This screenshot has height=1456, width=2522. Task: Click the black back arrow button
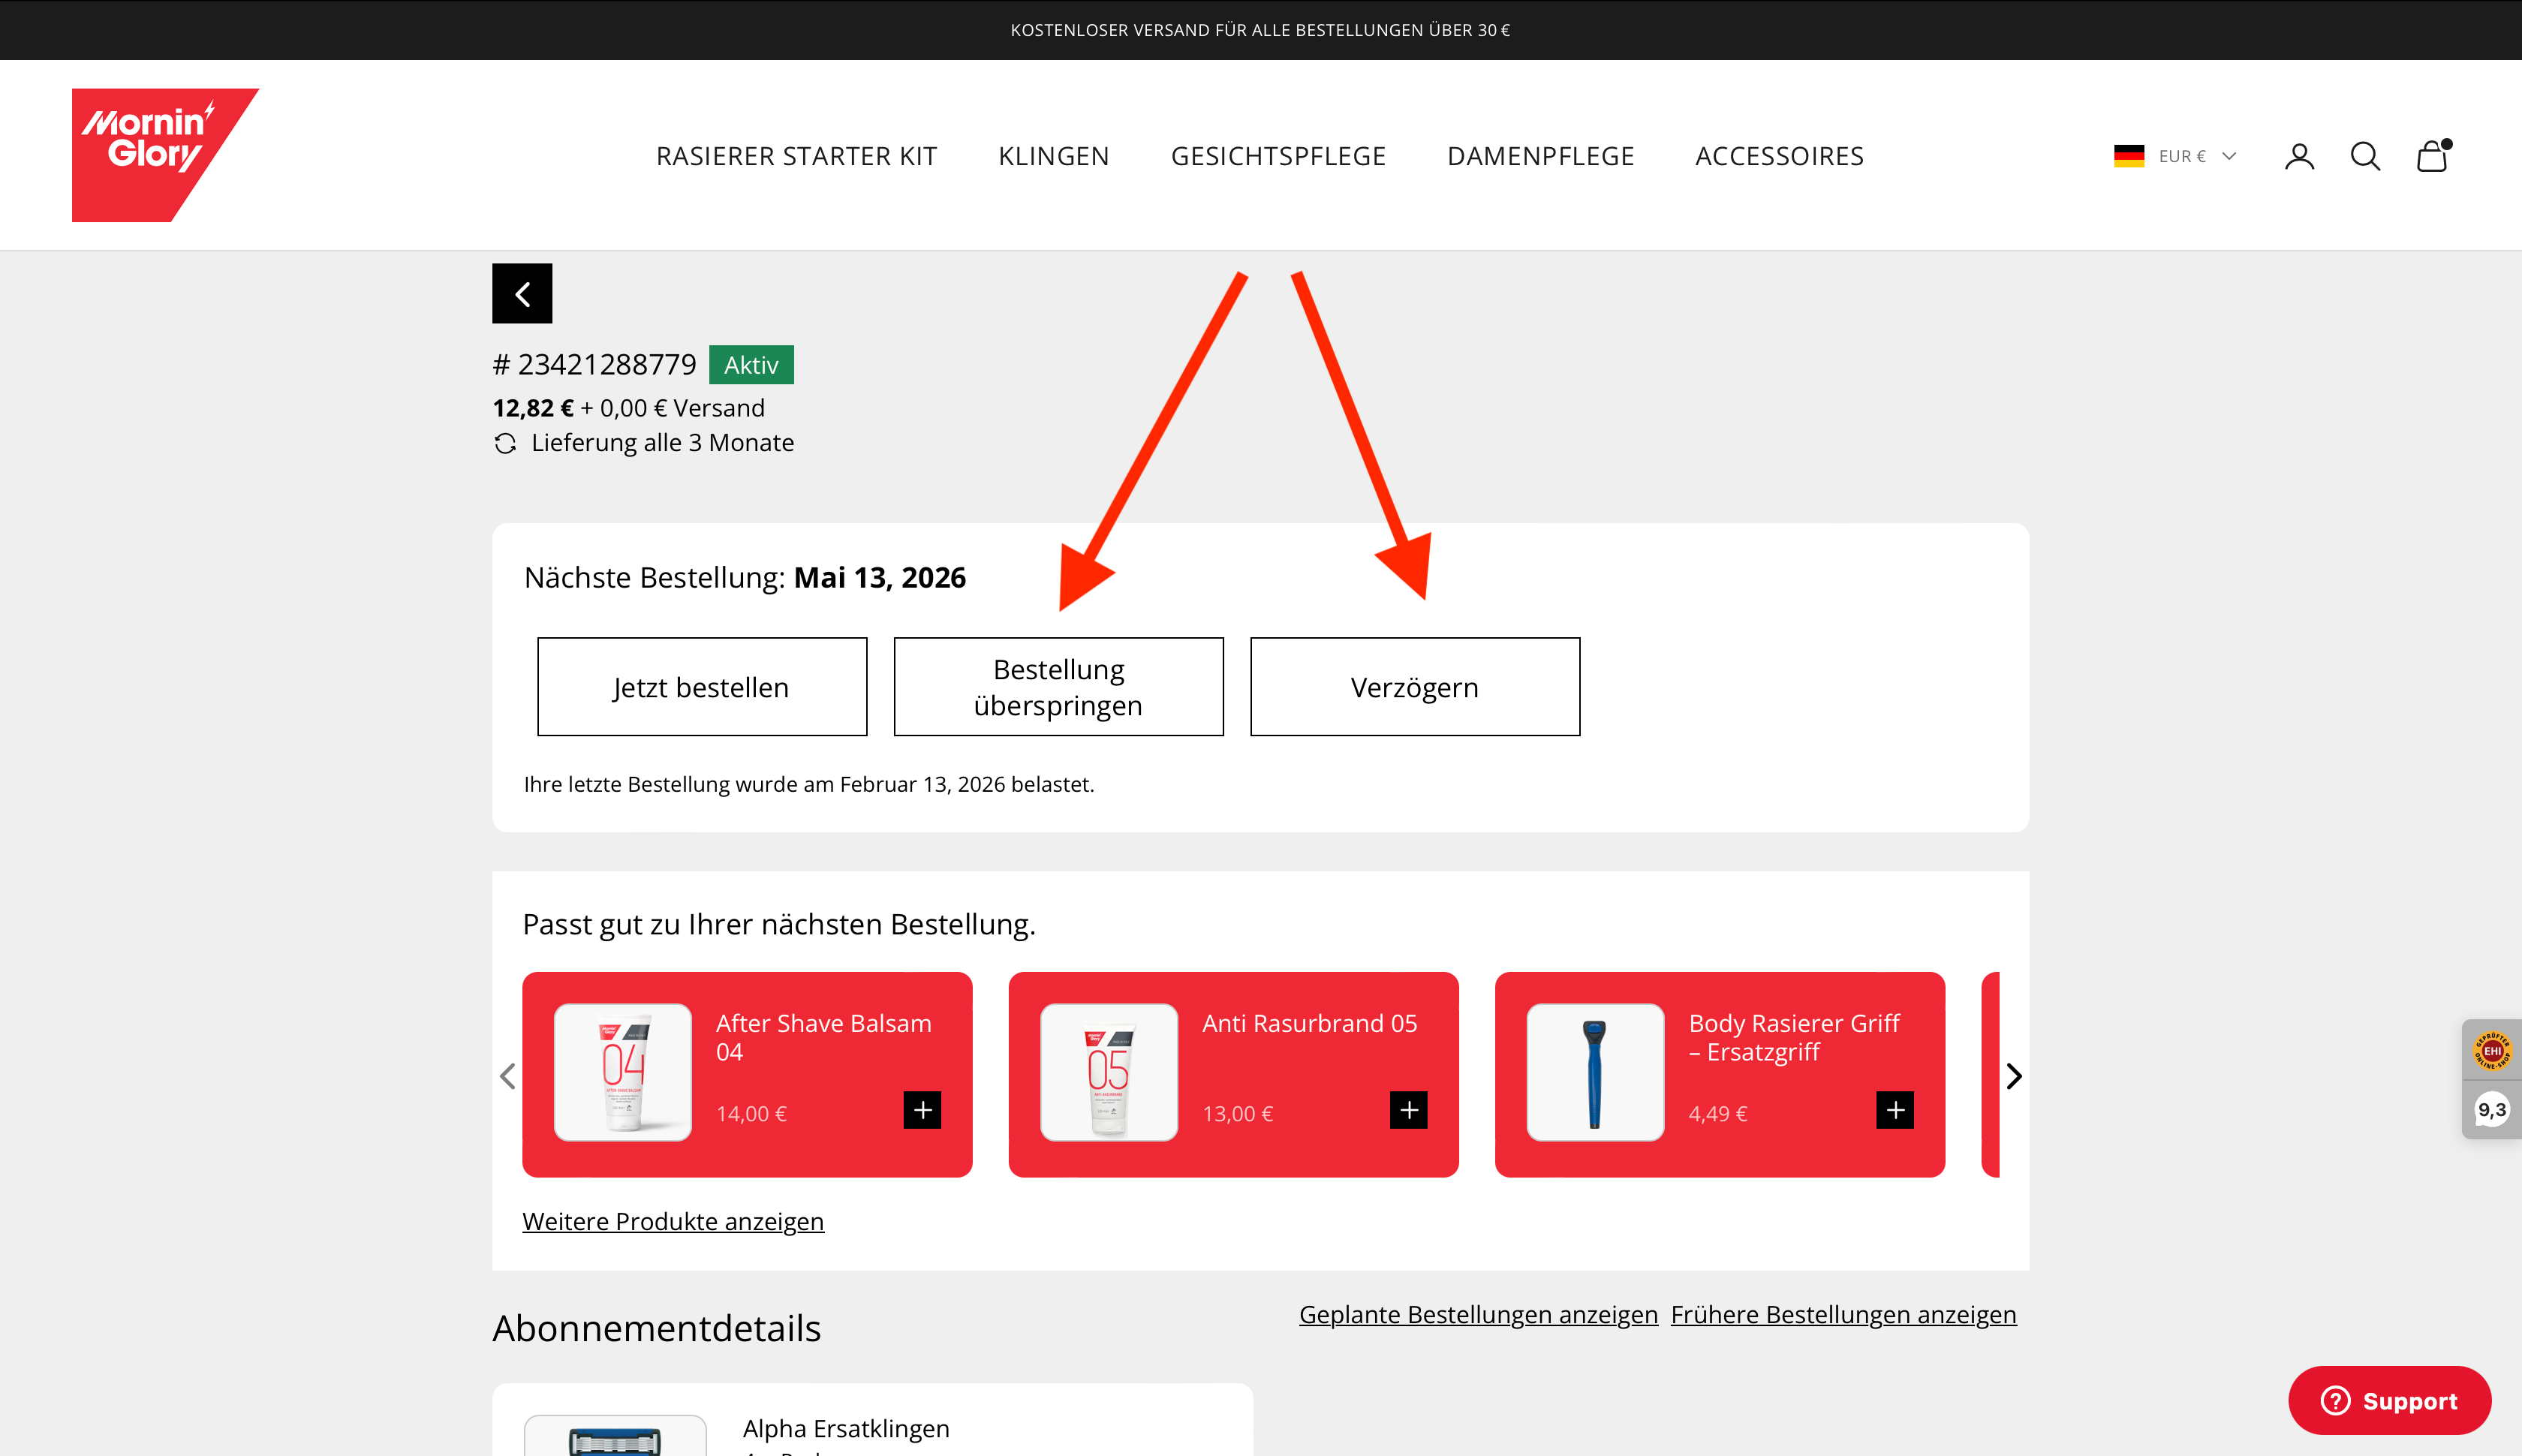(522, 294)
